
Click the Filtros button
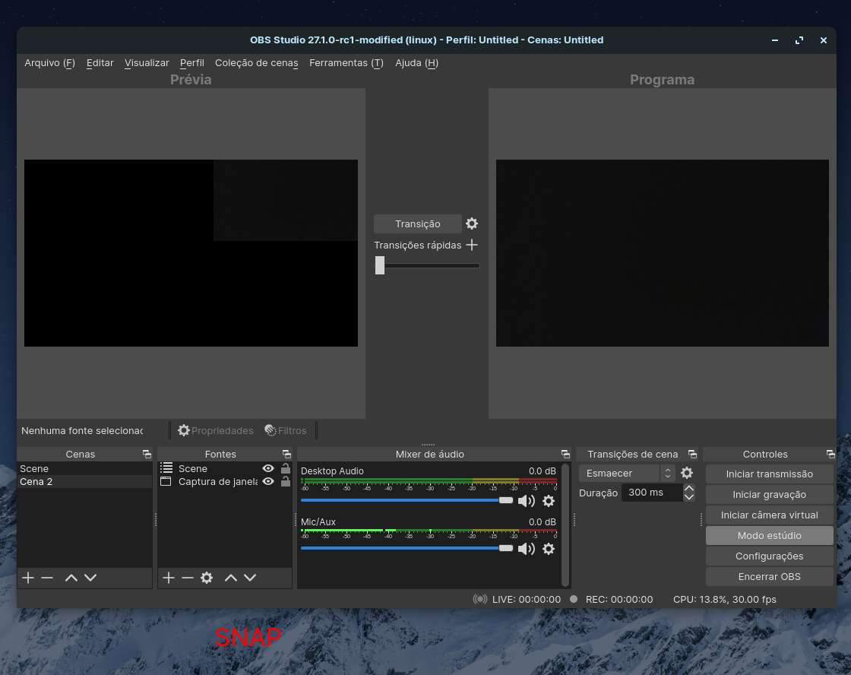(x=286, y=431)
